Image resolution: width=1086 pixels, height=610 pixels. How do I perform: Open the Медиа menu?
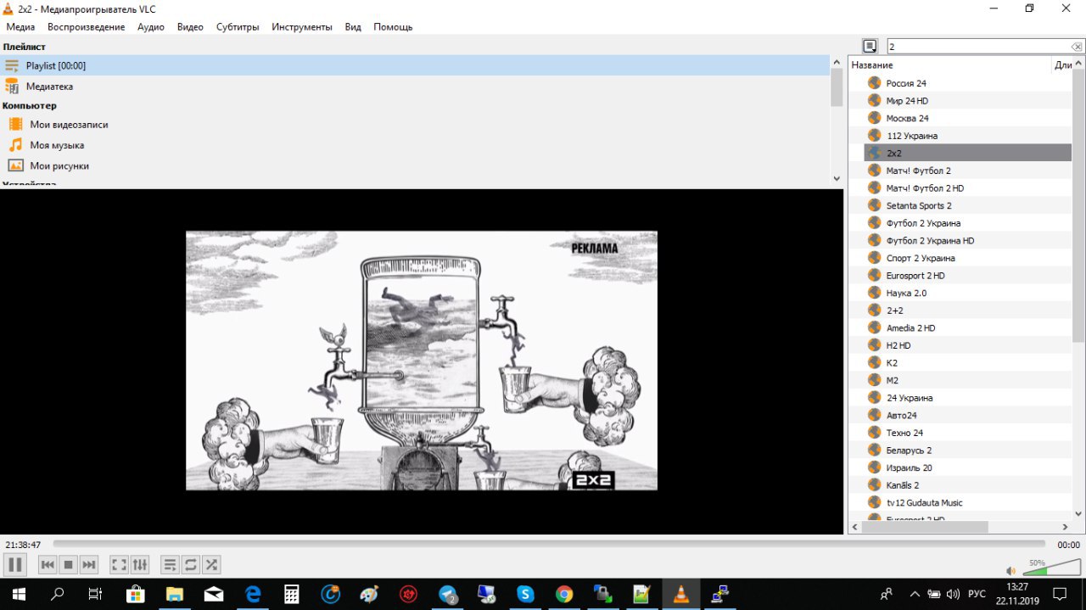(x=20, y=27)
